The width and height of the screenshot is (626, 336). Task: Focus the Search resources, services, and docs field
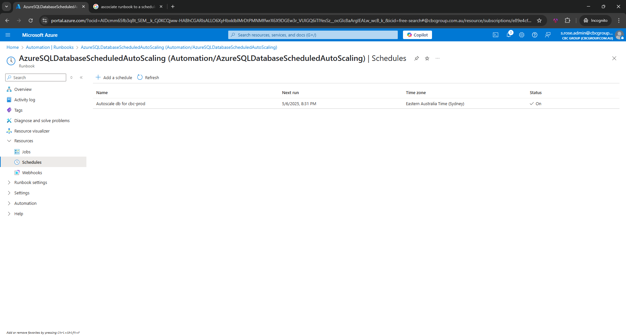[313, 35]
